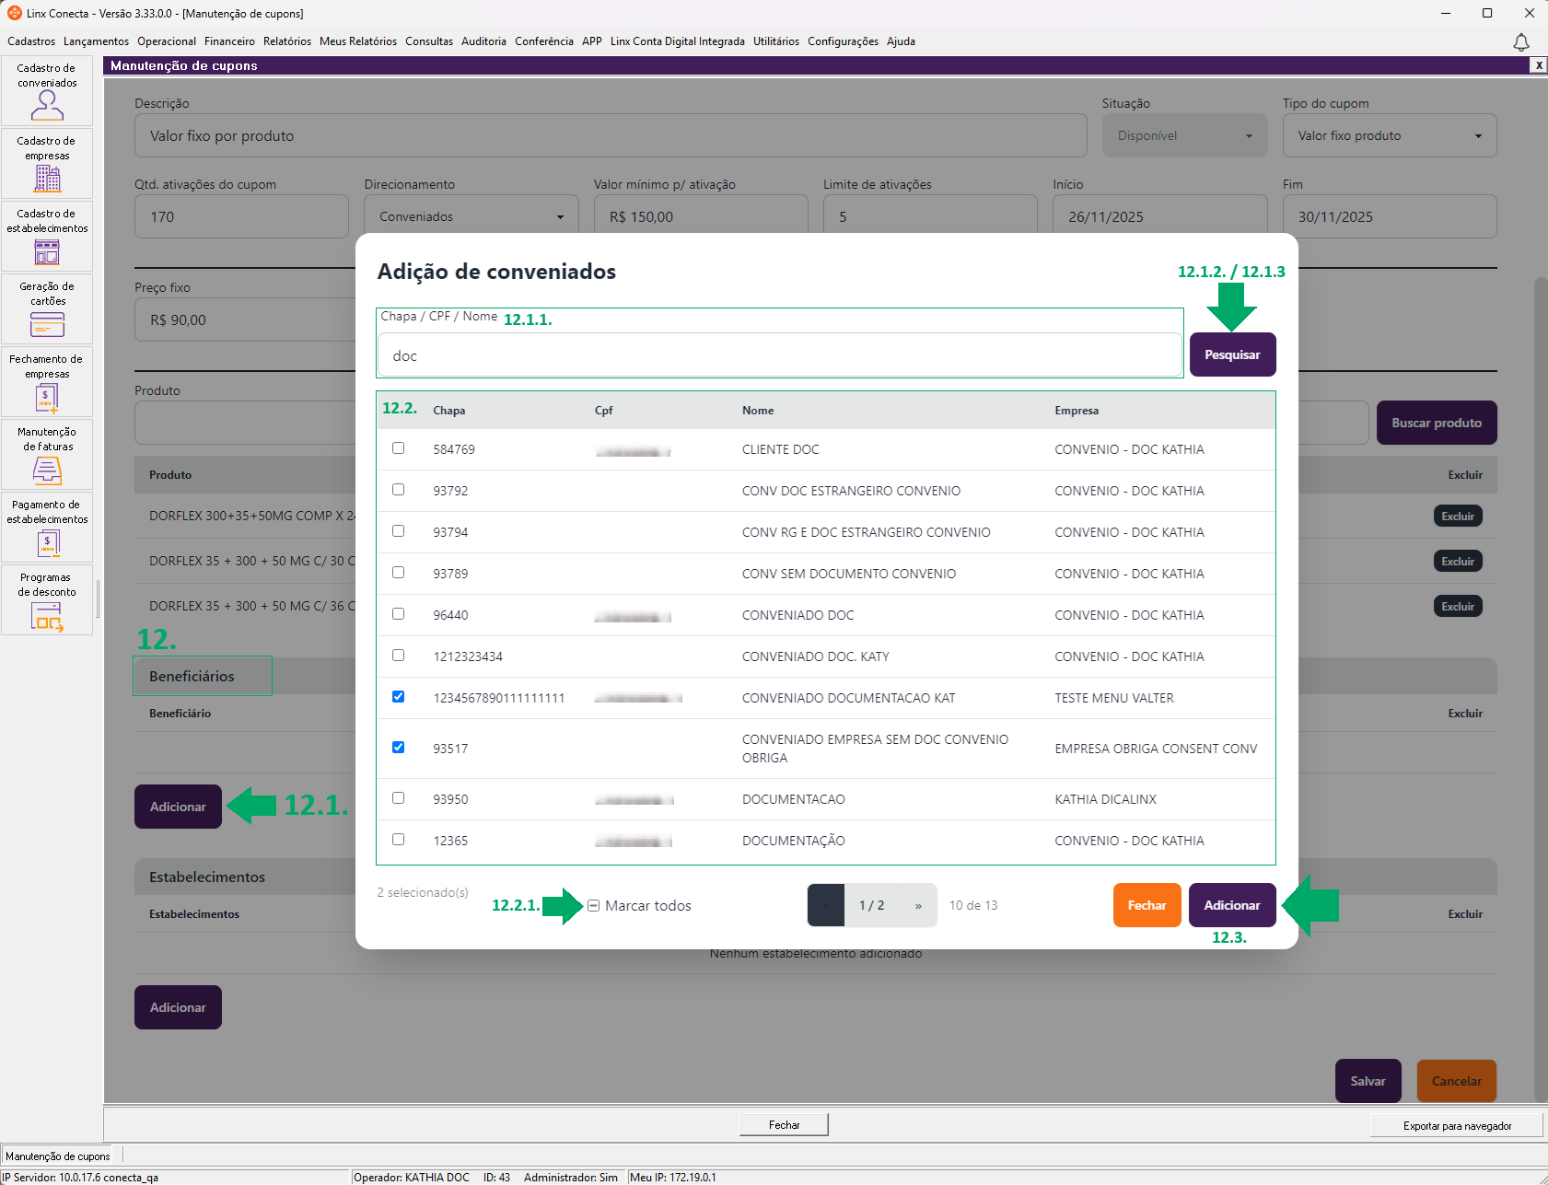Click the Cancelar button
1548x1185 pixels.
(x=1456, y=1081)
